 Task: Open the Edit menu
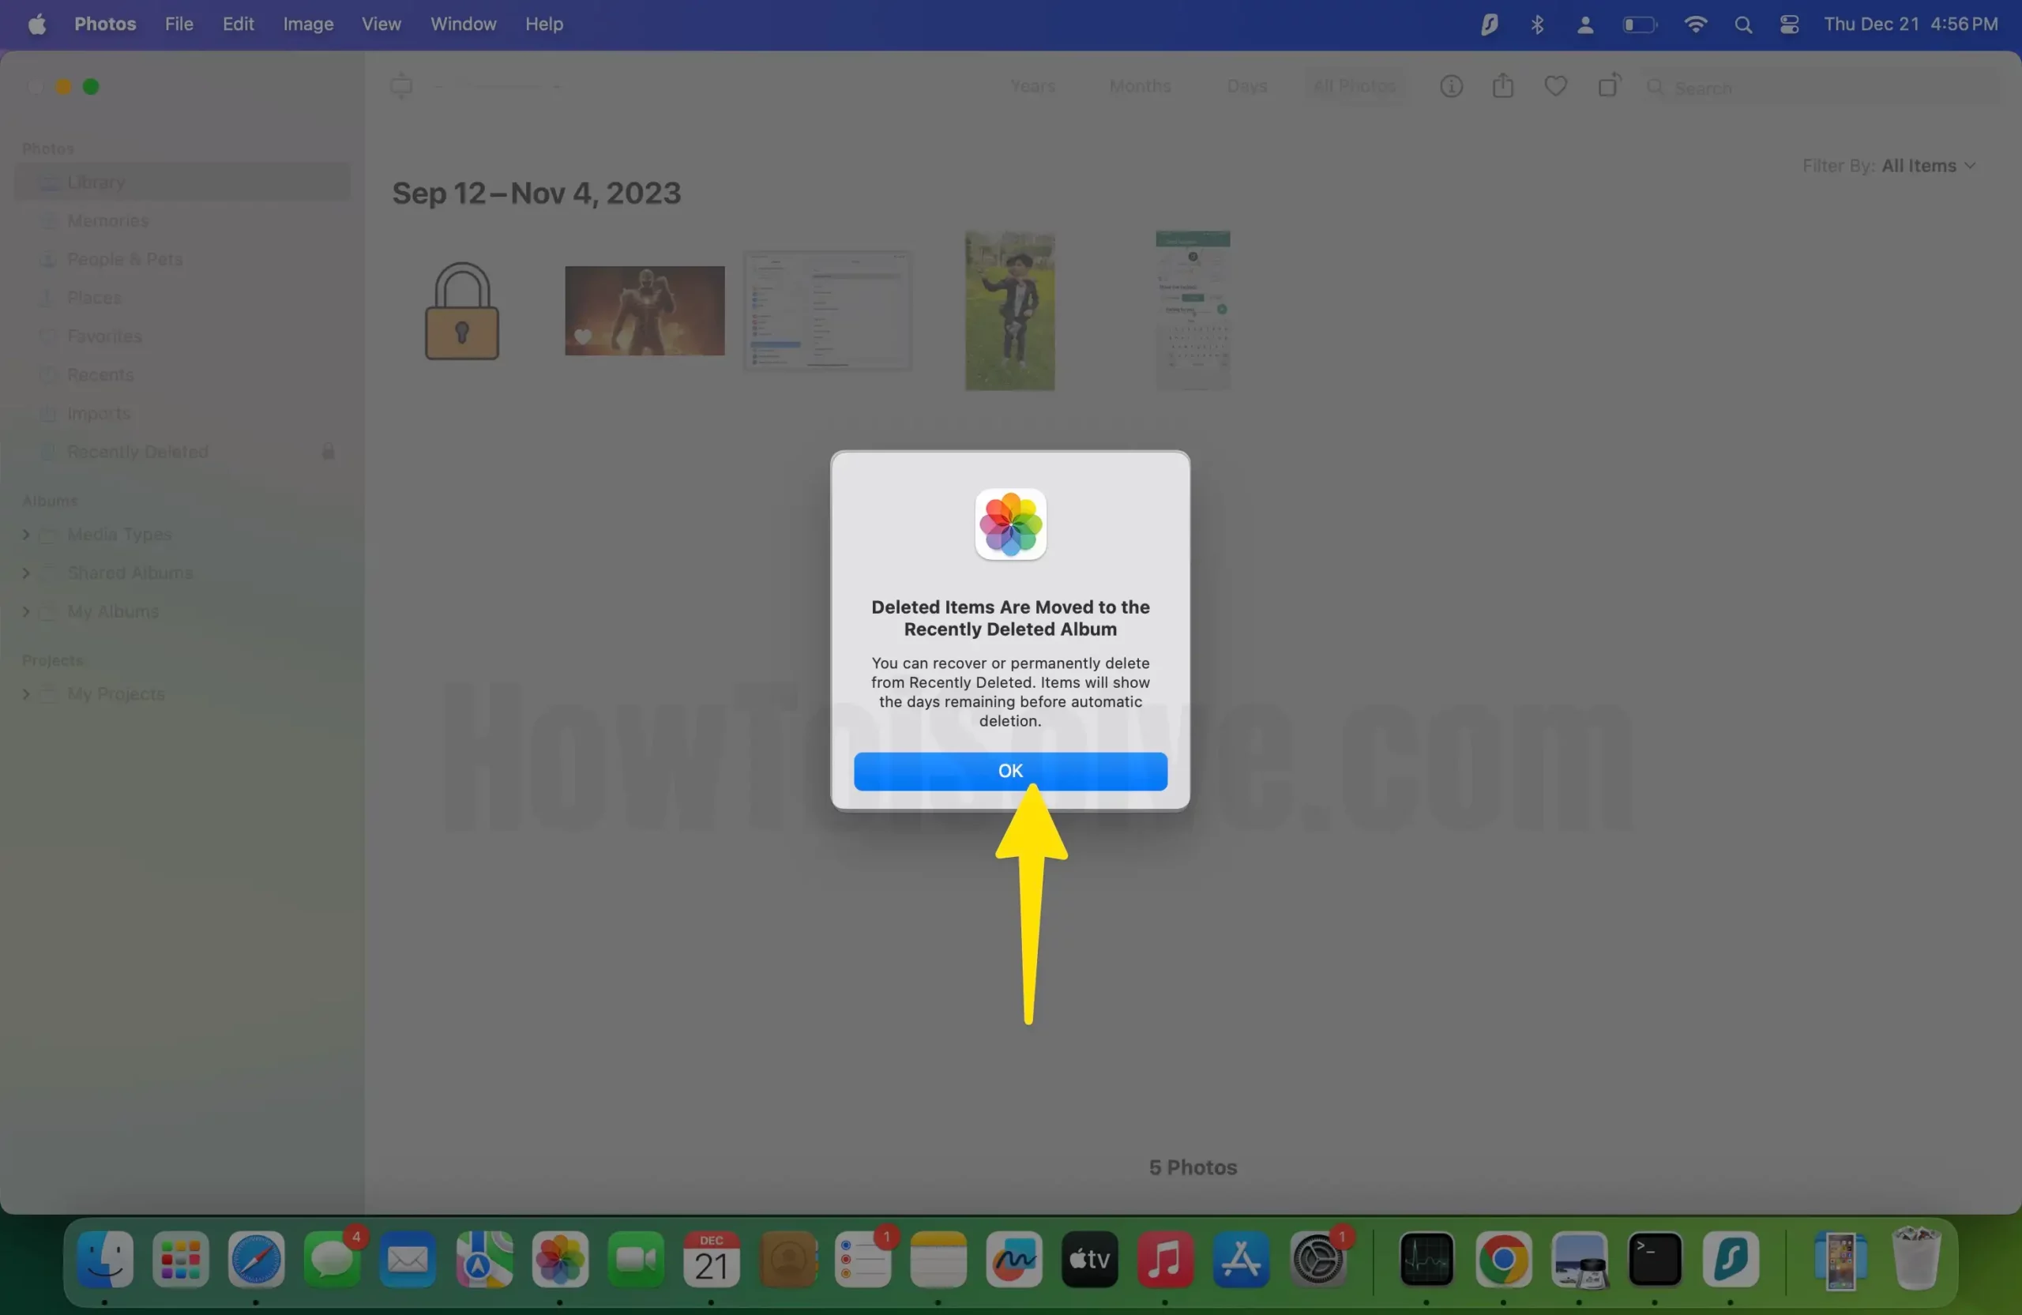point(238,24)
